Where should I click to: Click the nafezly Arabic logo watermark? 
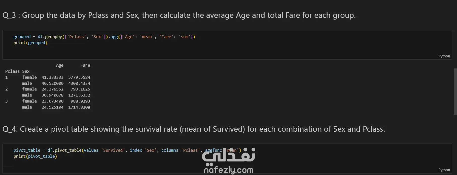point(229,156)
